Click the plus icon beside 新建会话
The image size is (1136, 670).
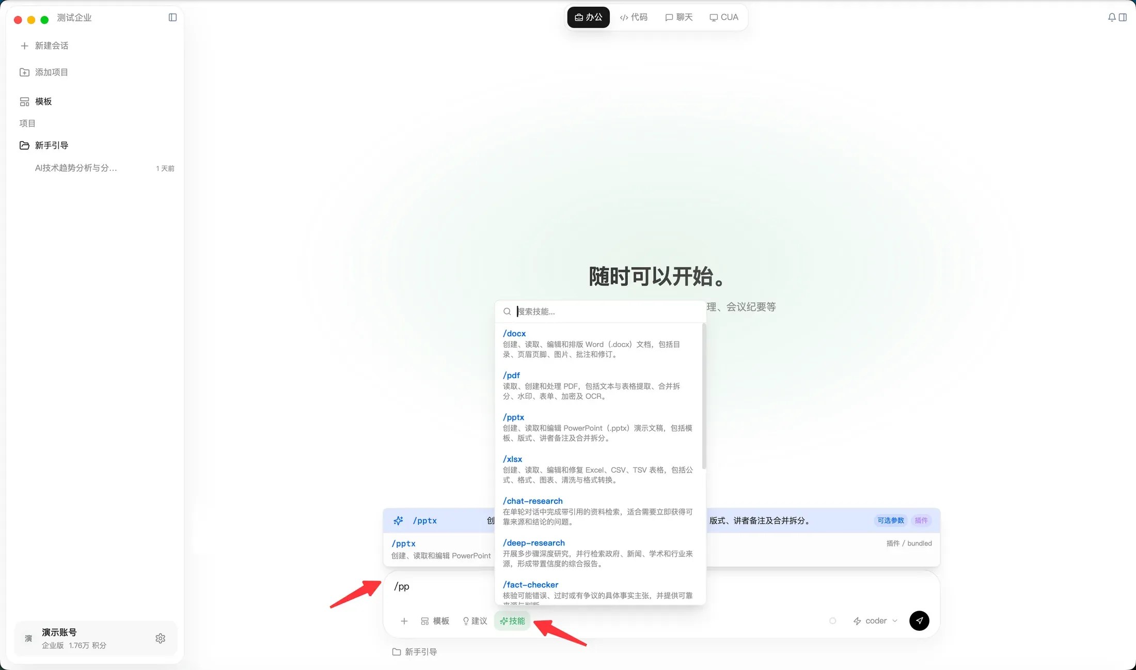coord(24,46)
